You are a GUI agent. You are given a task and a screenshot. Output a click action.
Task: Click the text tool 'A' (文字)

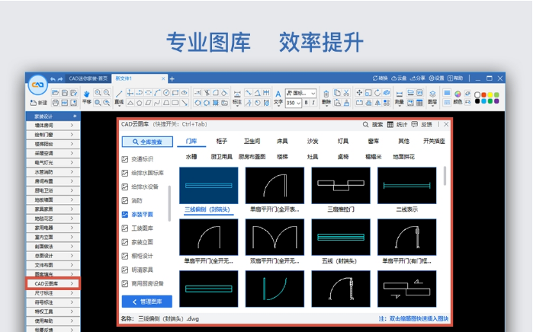[278, 97]
